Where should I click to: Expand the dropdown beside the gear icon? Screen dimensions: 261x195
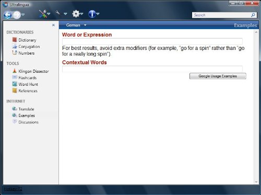(x=81, y=14)
